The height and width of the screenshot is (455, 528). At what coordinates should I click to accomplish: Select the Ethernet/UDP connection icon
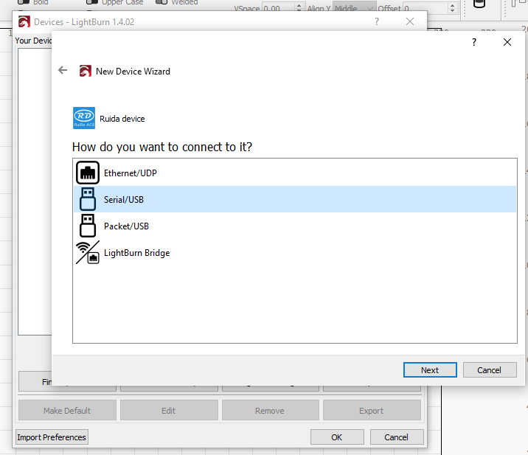pos(88,173)
